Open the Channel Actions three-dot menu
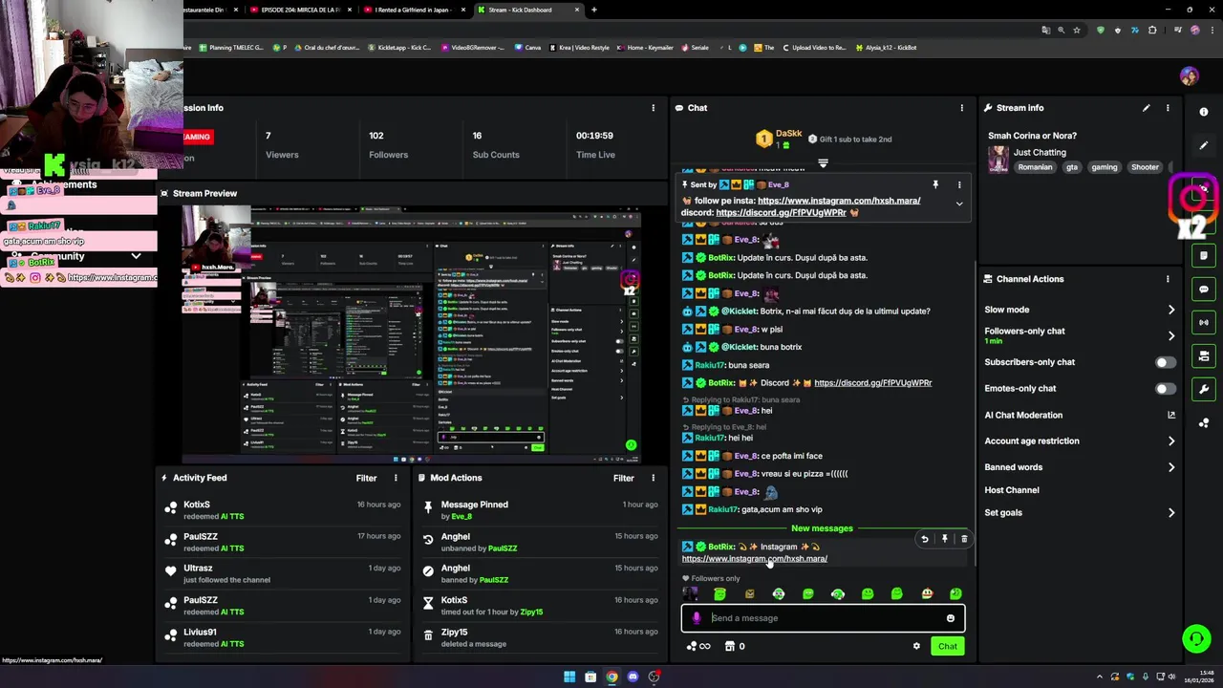 tap(1168, 279)
